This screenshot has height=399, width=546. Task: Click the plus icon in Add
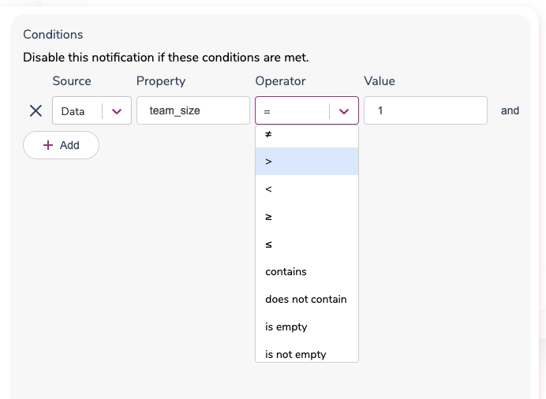pos(48,145)
